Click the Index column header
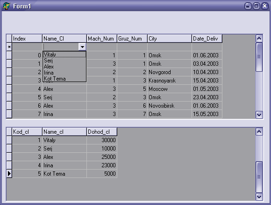The height and width of the screenshot is (205, 271). pyautogui.click(x=27, y=38)
